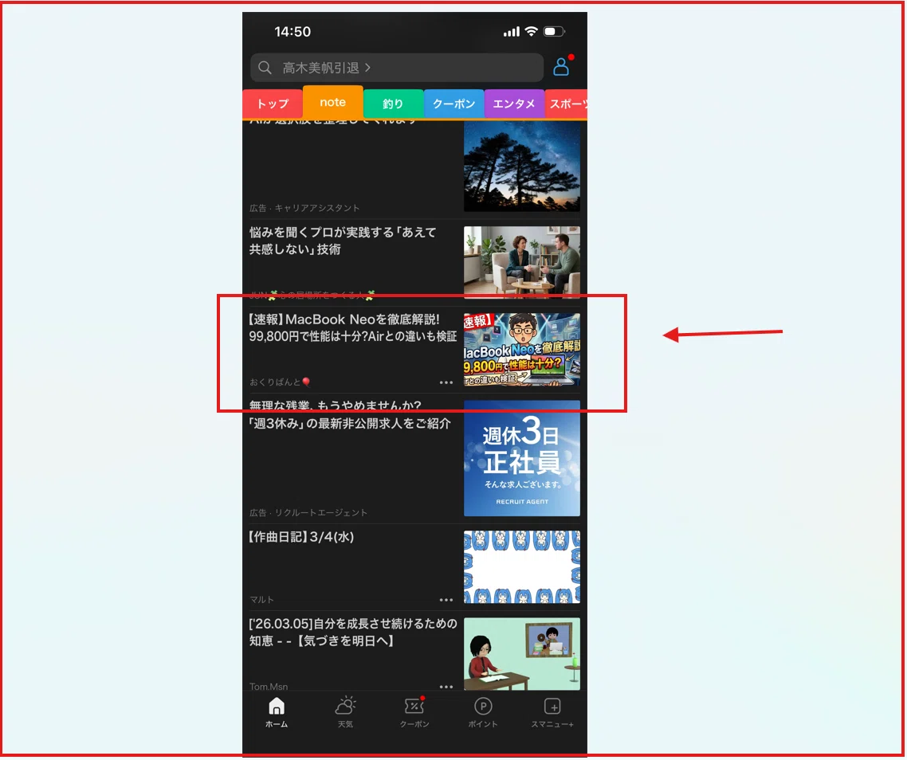Open the night sky trees ad thumbnail
This screenshot has width=907, height=760.
click(522, 166)
